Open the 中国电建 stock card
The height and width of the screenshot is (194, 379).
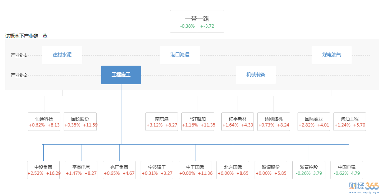(x=347, y=170)
